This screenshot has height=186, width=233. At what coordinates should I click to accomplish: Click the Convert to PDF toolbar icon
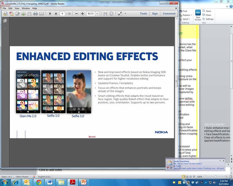12,14
